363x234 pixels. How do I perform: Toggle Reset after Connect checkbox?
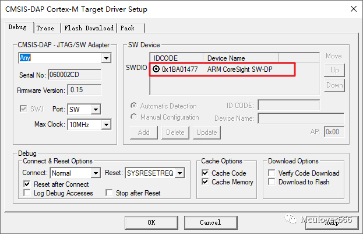27,184
